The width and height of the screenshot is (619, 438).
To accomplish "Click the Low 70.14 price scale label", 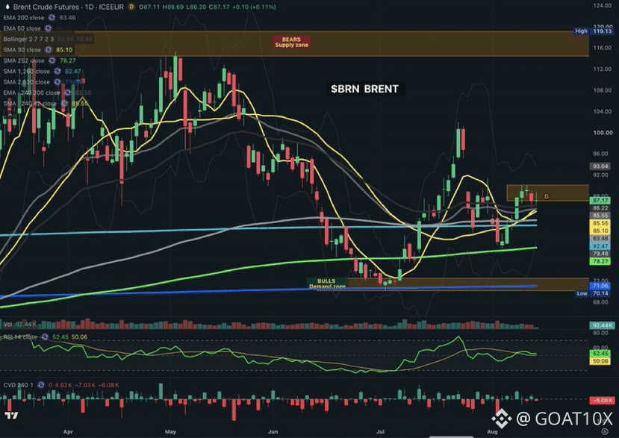I will point(594,293).
